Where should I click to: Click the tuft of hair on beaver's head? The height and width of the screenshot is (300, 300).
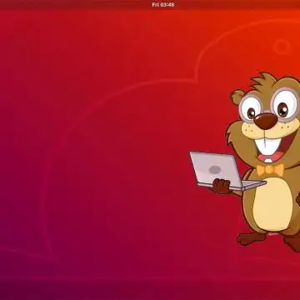click(263, 80)
